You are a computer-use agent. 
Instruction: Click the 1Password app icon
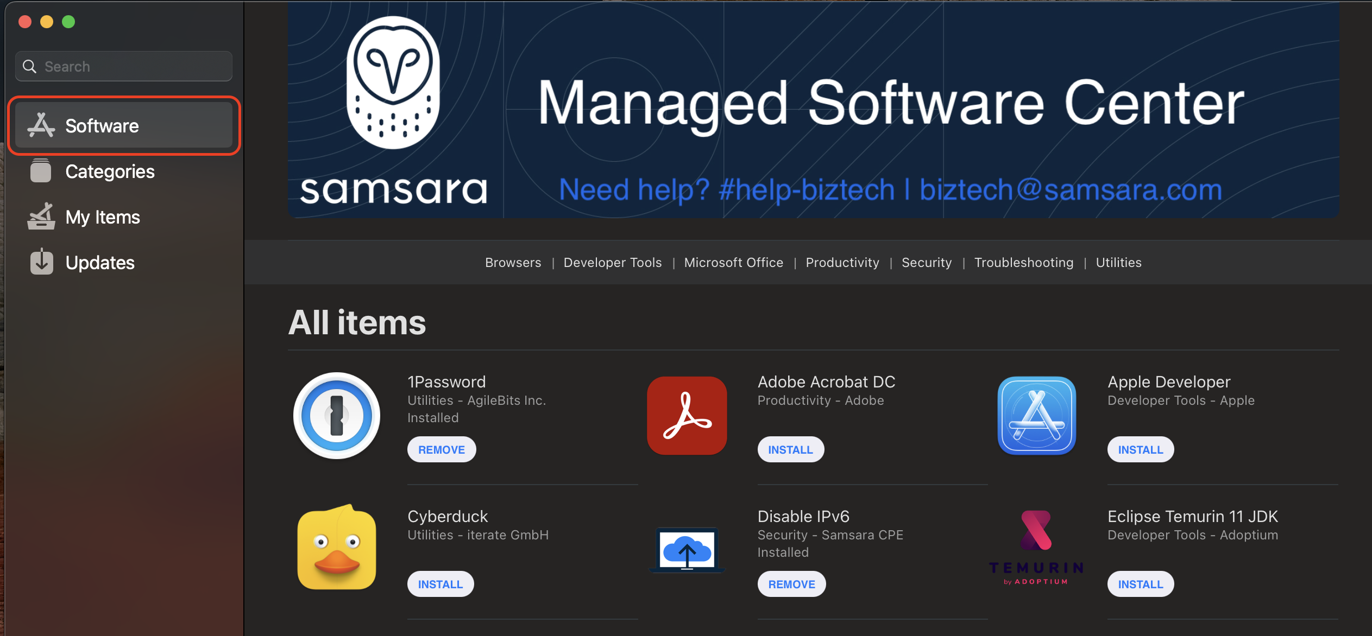(x=337, y=416)
